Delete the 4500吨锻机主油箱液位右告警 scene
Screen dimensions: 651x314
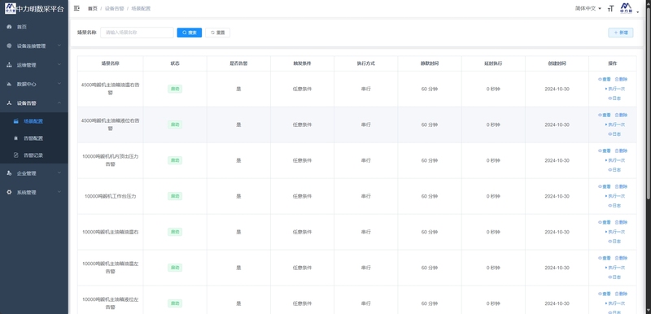coord(621,115)
